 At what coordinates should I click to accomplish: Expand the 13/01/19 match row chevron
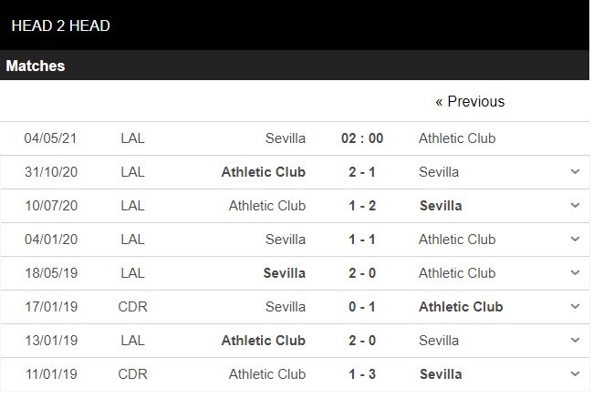pos(575,341)
